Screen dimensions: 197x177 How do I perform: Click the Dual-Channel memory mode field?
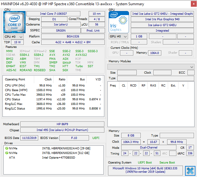(149, 148)
